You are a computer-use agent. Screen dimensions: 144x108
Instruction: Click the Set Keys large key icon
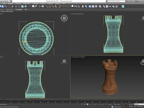[x=126, y=105]
